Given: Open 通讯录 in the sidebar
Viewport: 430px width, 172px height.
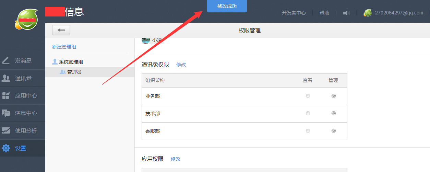Looking at the screenshot, I should pos(23,78).
